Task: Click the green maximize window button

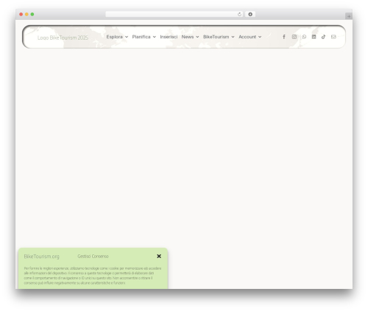Action: [x=32, y=14]
